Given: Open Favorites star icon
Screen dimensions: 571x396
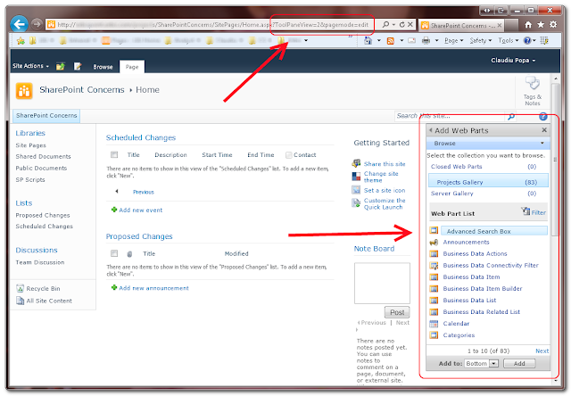Looking at the screenshot, I should click(541, 25).
